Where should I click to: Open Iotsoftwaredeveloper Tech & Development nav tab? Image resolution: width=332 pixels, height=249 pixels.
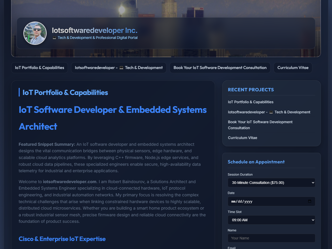click(119, 68)
